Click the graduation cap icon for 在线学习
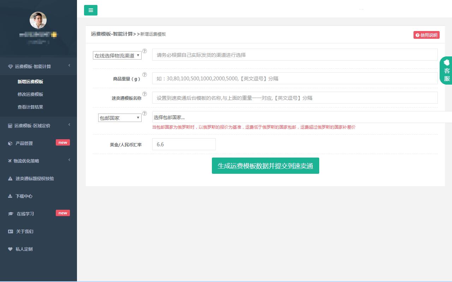The height and width of the screenshot is (282, 452). (x=10, y=214)
